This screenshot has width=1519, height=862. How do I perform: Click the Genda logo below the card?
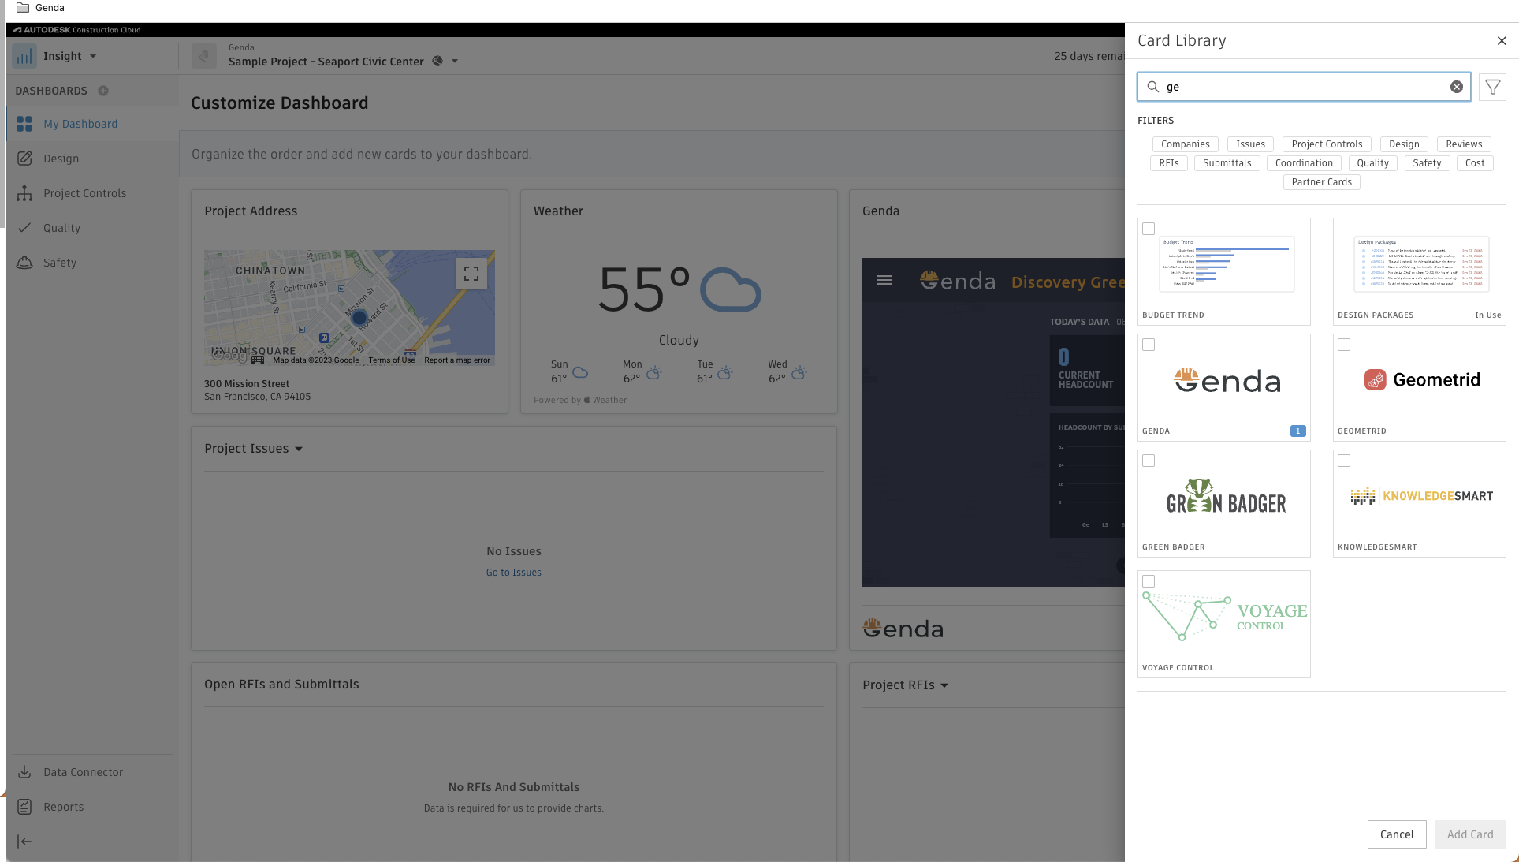pos(903,629)
